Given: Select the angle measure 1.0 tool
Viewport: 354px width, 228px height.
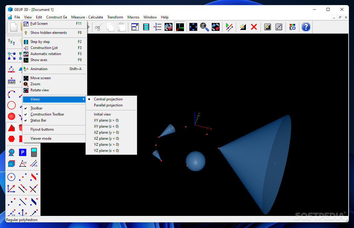Looking at the screenshot, I should pos(23,164).
